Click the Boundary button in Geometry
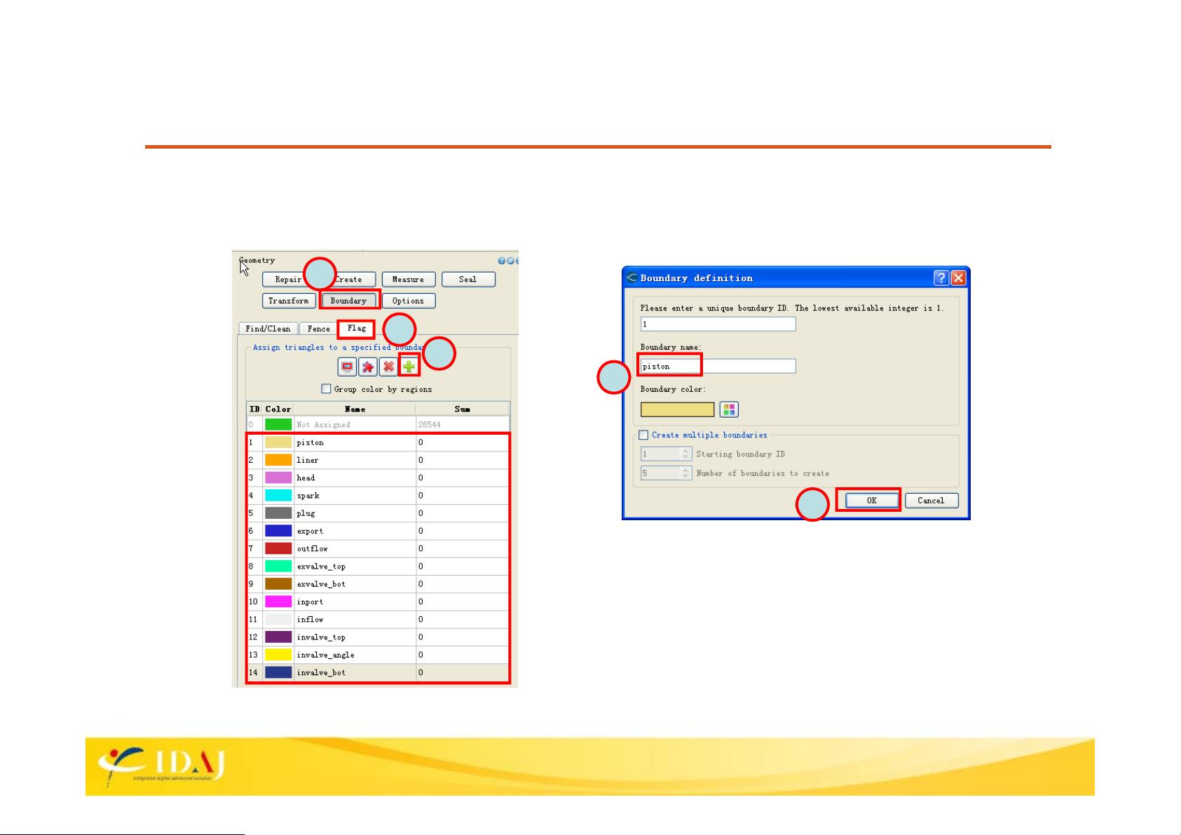The height and width of the screenshot is (835, 1181). click(x=349, y=301)
